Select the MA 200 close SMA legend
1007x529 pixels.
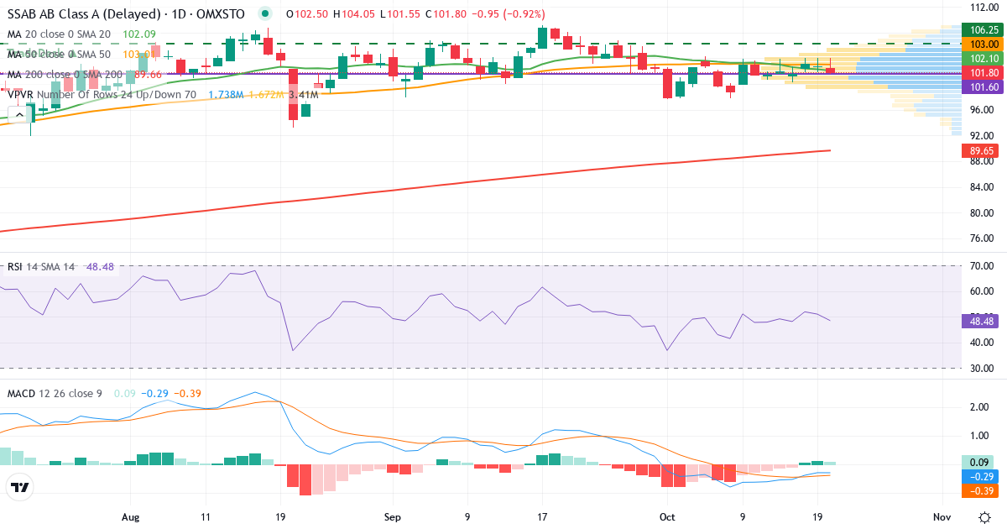pyautogui.click(x=65, y=75)
